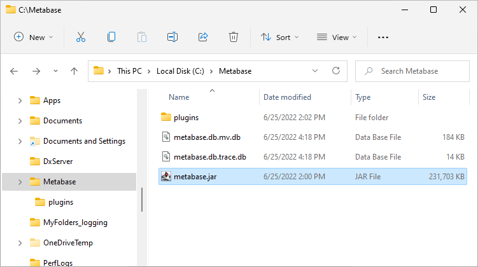Select Documents folder in navigation pane
This screenshot has height=267, width=478.
click(x=62, y=121)
